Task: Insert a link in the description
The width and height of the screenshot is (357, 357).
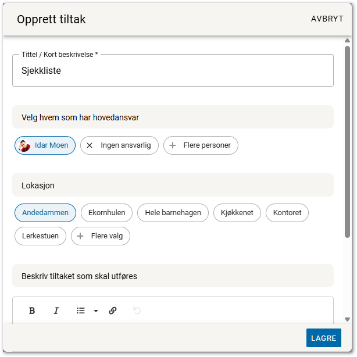Action: coord(113,310)
